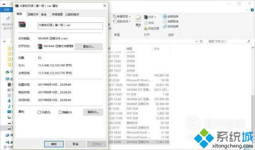Open the 以前的版本 tab

point(72,14)
